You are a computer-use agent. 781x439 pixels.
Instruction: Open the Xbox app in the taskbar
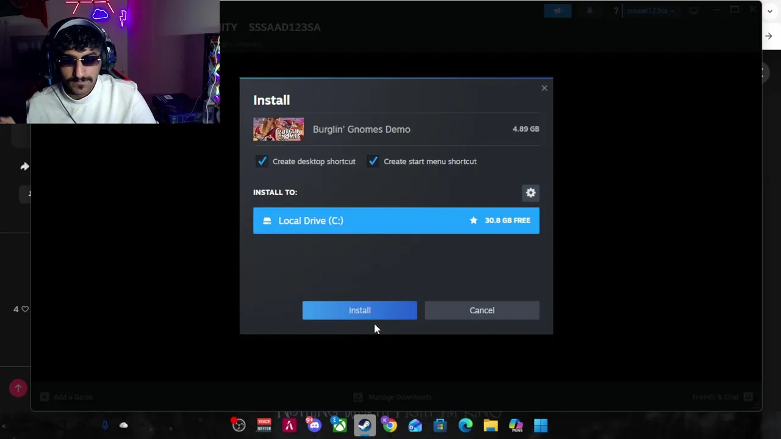[339, 425]
